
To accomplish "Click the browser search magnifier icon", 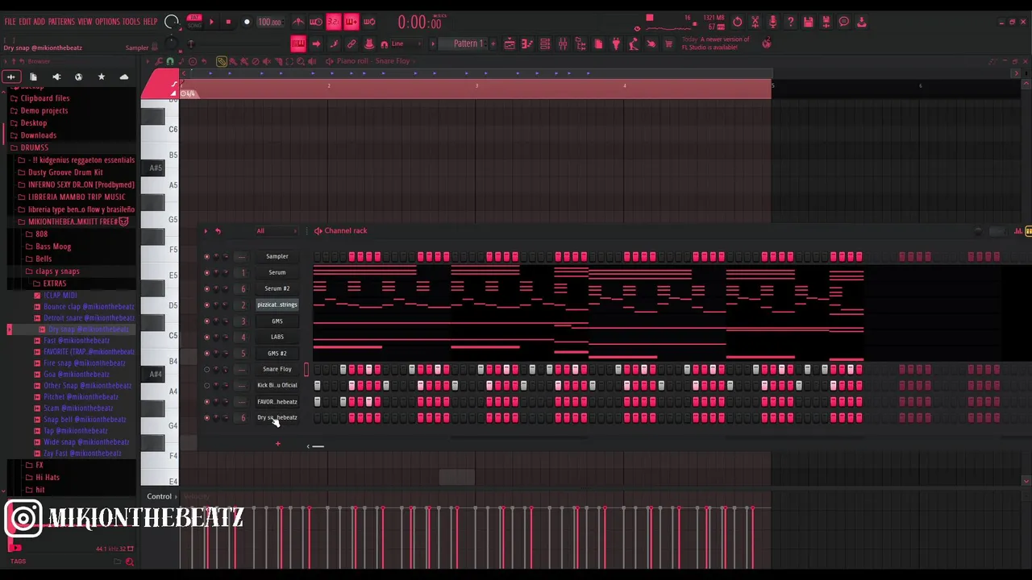I will pos(129,561).
